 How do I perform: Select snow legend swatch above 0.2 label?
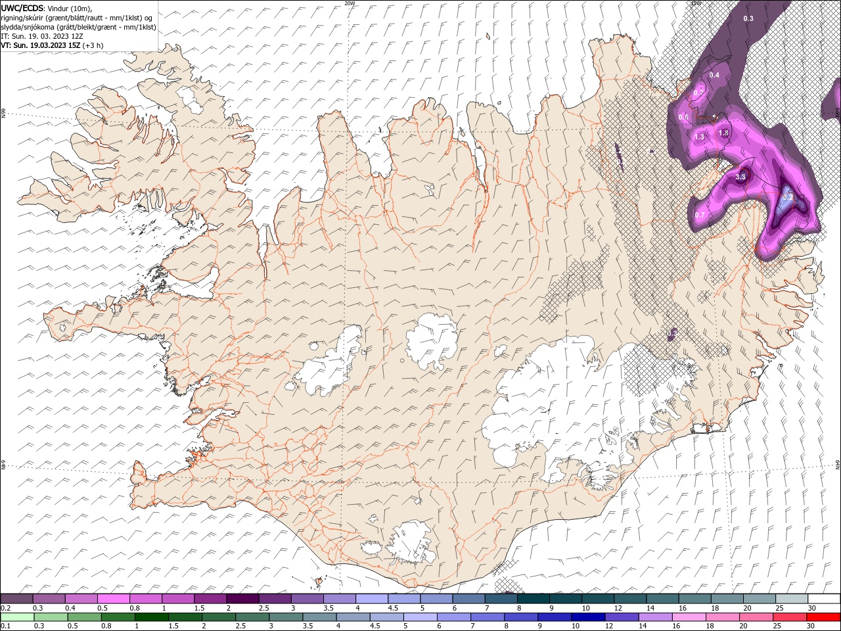click(x=17, y=599)
